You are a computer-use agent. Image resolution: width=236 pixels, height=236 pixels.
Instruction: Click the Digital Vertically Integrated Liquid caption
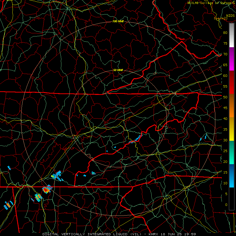[x=119, y=234]
